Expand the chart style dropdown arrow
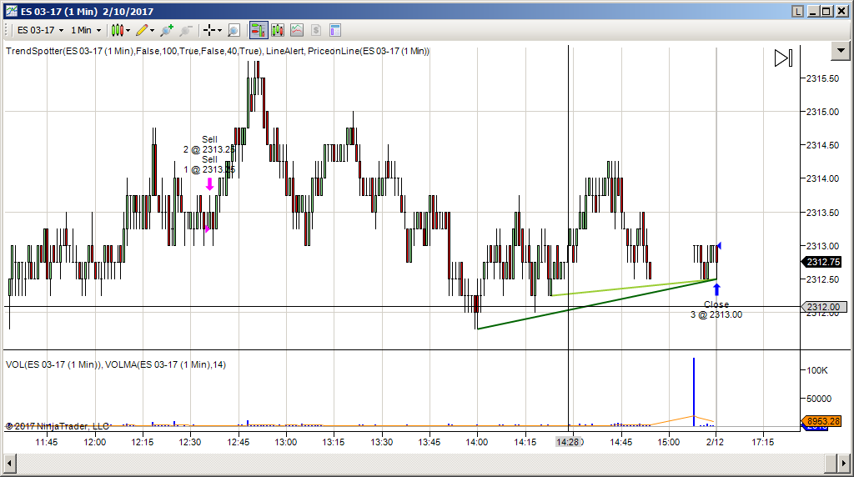 click(128, 31)
